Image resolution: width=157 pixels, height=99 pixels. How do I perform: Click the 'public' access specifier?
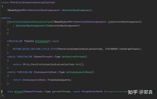pos(6,18)
